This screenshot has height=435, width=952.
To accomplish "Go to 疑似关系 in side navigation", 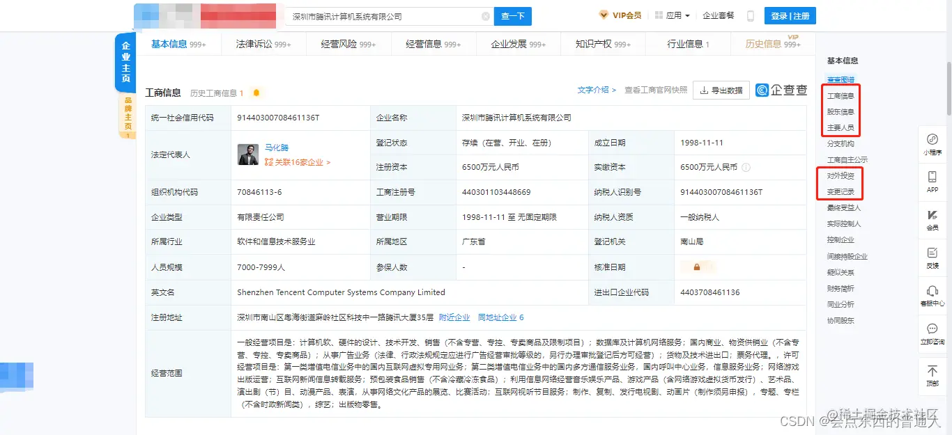I will pos(840,273).
